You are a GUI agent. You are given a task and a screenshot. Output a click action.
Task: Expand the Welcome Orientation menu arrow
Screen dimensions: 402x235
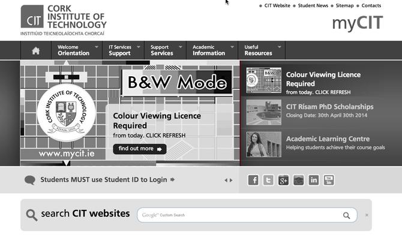pyautogui.click(x=97, y=47)
